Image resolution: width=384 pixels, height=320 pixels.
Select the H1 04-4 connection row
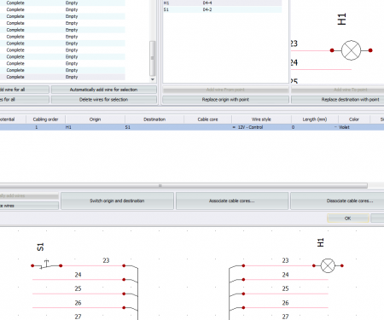point(222,3)
